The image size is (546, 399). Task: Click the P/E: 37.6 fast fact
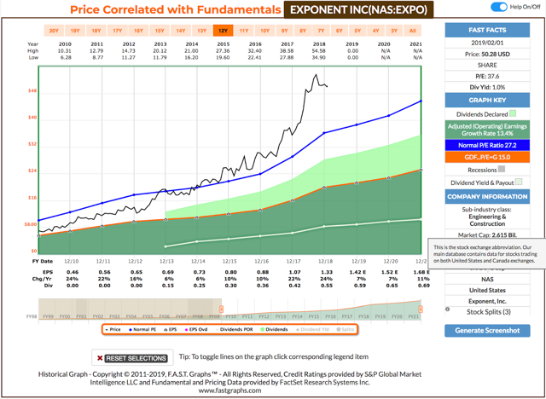[487, 76]
